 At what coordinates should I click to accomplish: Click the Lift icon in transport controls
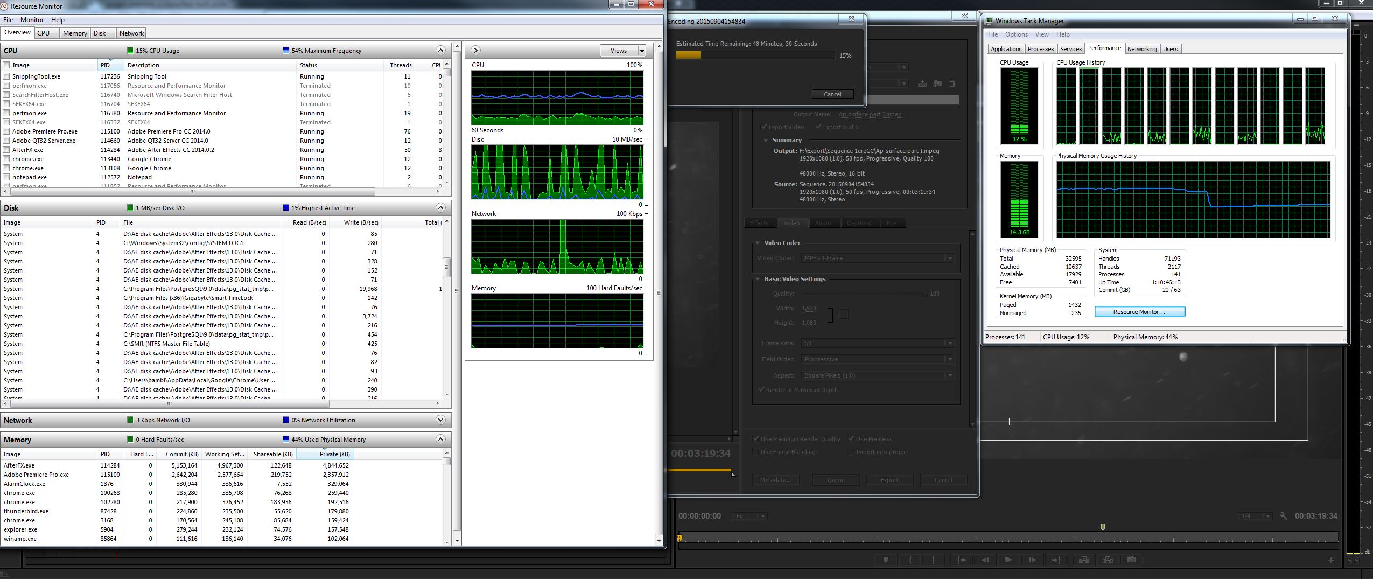tap(1083, 560)
